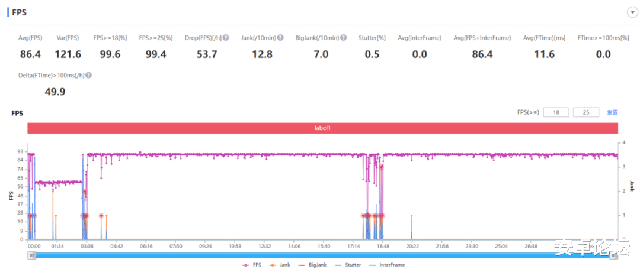Click FPS threshold field showing 18
The height and width of the screenshot is (269, 640).
tap(556, 112)
